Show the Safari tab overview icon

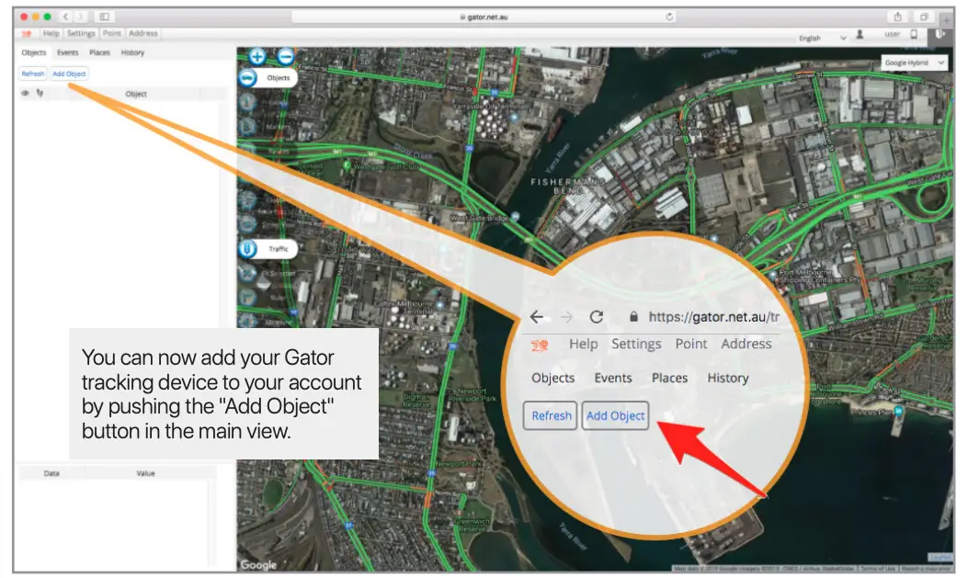[x=924, y=17]
